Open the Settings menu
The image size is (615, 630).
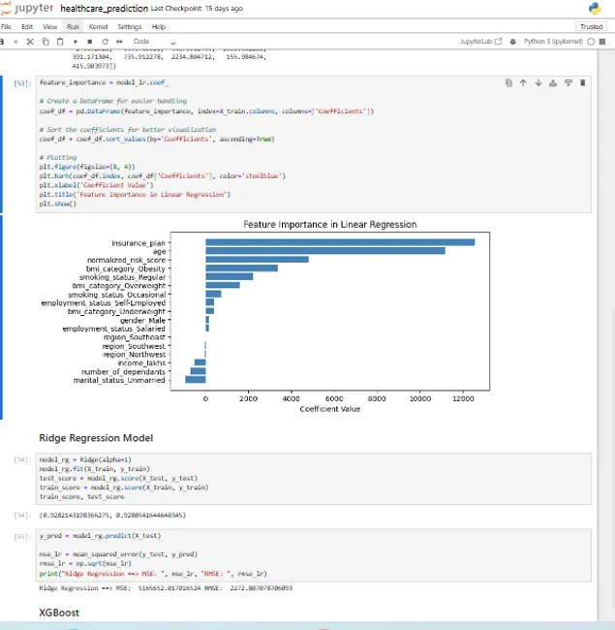[x=129, y=27]
